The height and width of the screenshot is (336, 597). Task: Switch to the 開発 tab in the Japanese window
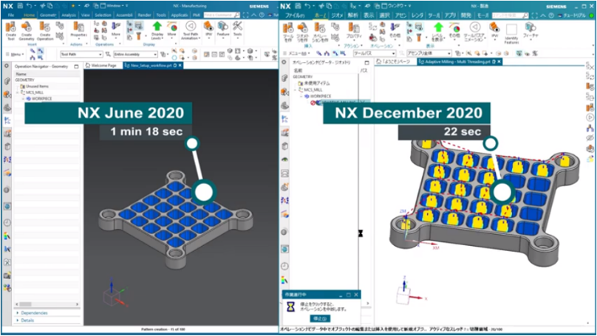466,16
